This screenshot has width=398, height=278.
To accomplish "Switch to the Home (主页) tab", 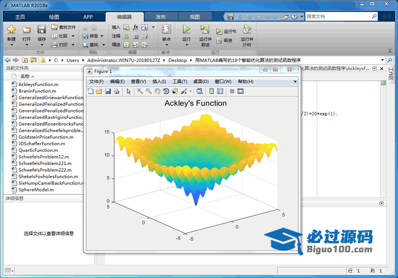I will coord(20,17).
